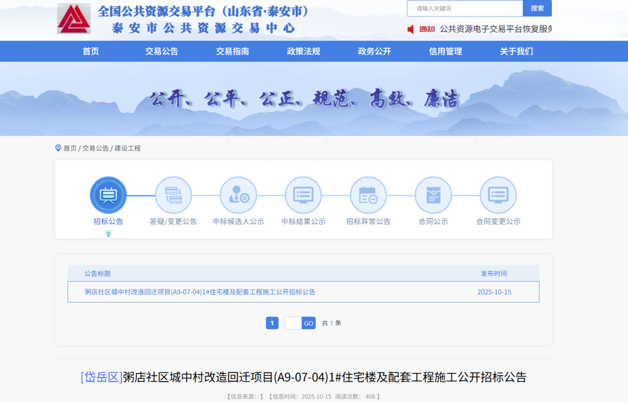The width and height of the screenshot is (628, 402).
Task: Go to 政策法规 in the nav bar
Action: 304,51
